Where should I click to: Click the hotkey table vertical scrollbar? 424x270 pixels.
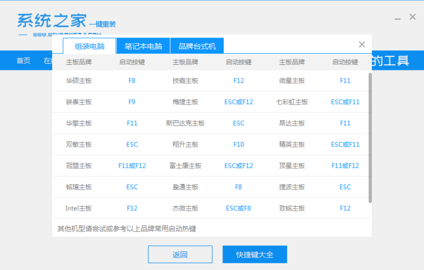point(369,137)
